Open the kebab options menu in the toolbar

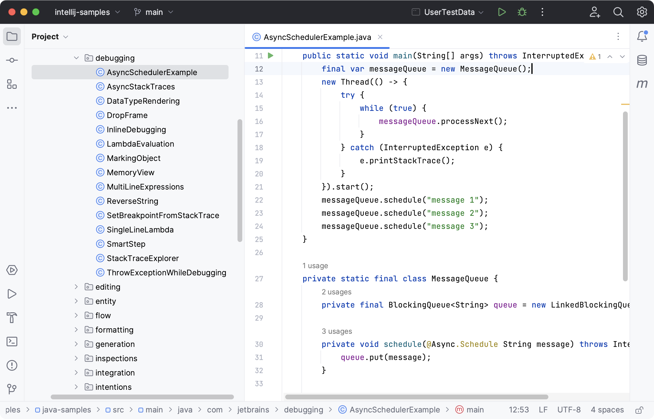pyautogui.click(x=542, y=12)
